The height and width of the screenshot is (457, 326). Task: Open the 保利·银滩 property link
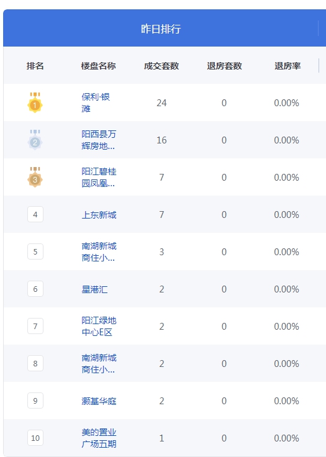click(96, 102)
